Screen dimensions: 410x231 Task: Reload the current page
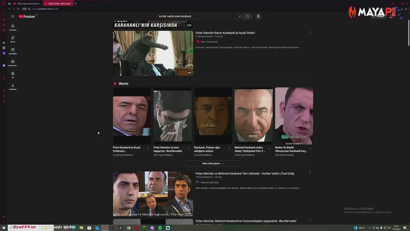coord(18,9)
